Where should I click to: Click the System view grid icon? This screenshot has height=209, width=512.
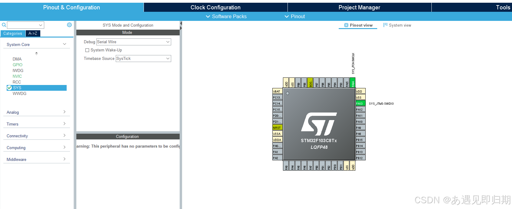(x=385, y=25)
